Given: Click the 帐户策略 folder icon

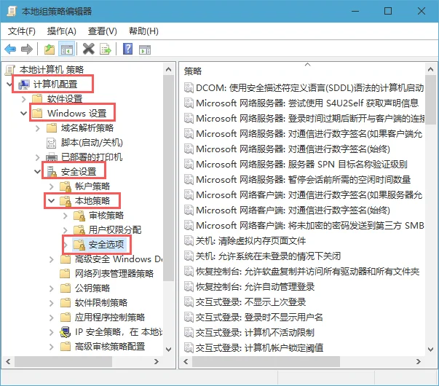Looking at the screenshot, I should pyautogui.click(x=66, y=186).
